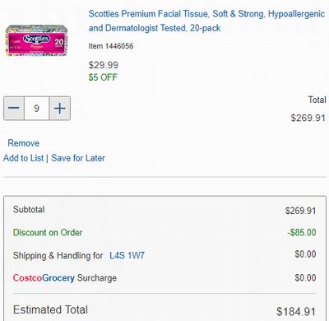Focus the quantity field showing 9
Screen dimensions: 329x321
point(37,108)
